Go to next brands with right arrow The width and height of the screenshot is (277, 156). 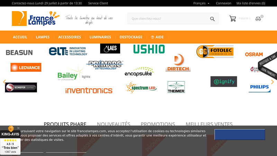click(x=272, y=82)
